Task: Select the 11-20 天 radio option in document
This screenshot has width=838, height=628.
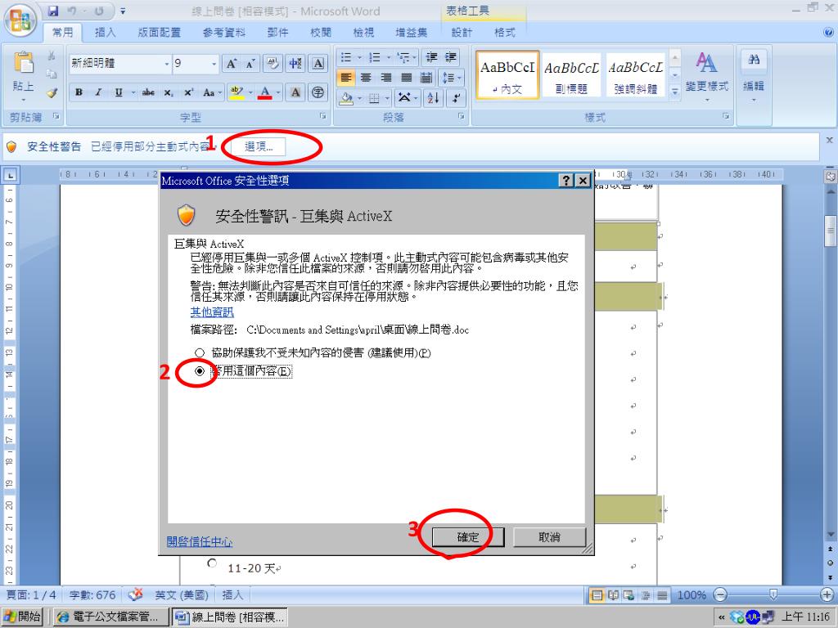Action: click(x=212, y=563)
